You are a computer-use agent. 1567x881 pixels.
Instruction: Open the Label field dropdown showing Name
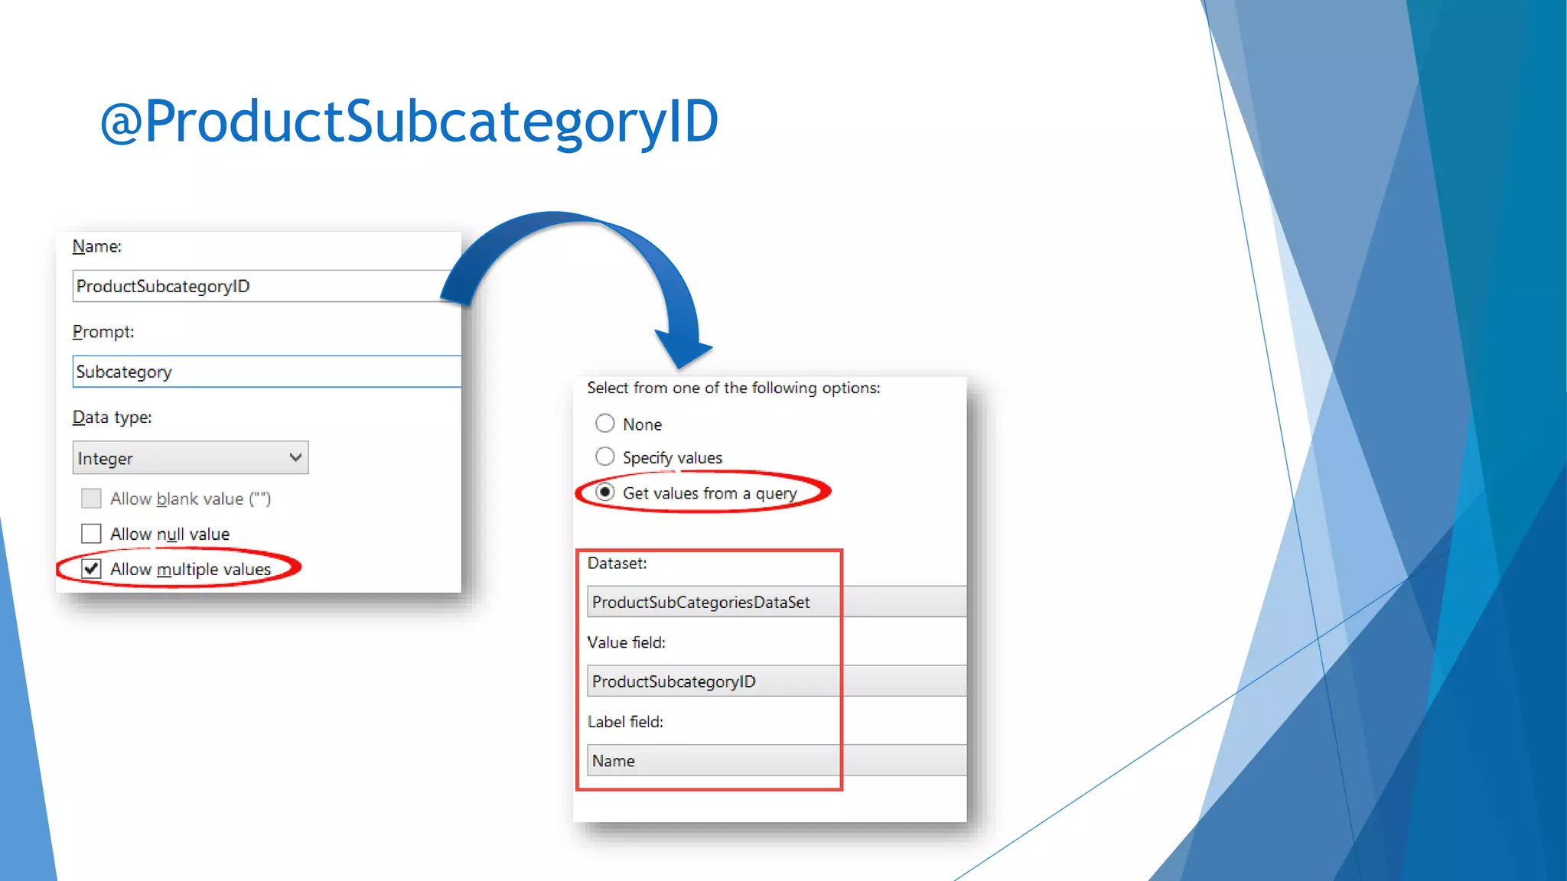(x=774, y=761)
